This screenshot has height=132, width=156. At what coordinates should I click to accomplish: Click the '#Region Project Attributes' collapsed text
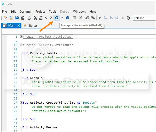[x=48, y=37]
